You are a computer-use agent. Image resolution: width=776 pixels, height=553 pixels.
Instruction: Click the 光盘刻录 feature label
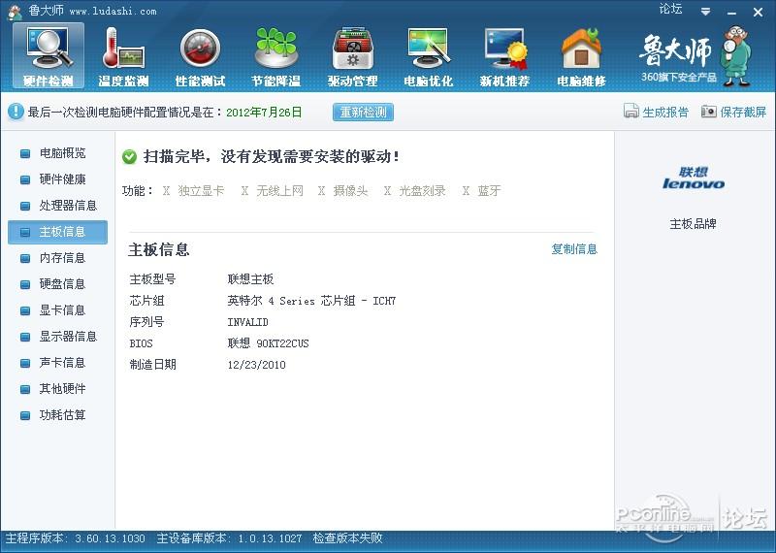[x=422, y=190]
